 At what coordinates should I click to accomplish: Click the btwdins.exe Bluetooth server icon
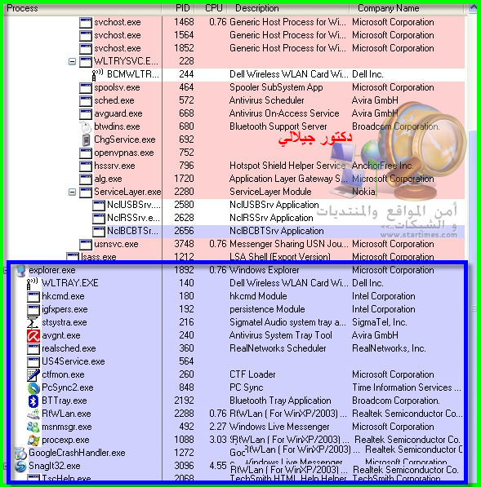(x=85, y=126)
